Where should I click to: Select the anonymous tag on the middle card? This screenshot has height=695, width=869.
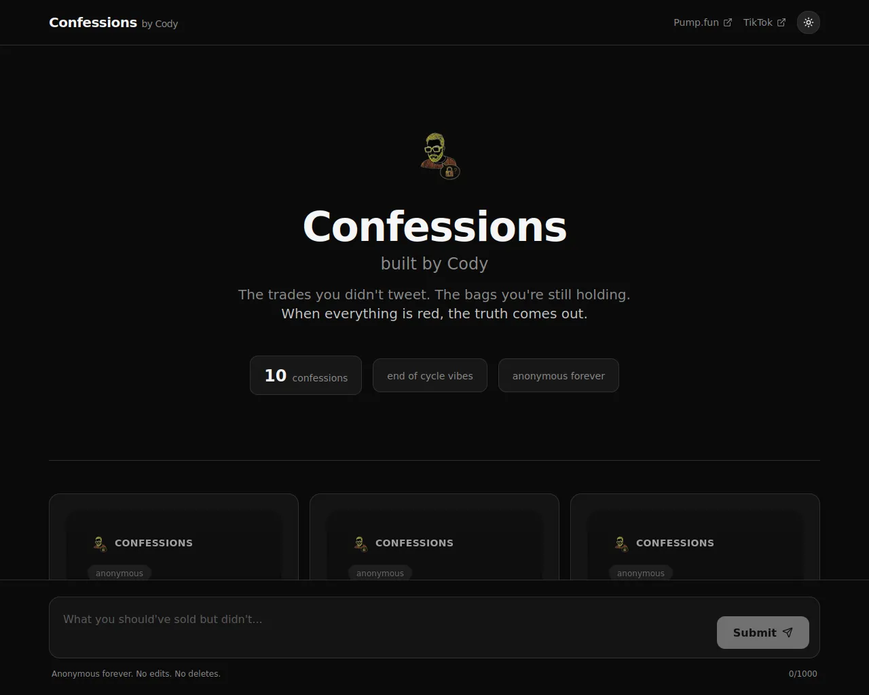[x=380, y=573]
